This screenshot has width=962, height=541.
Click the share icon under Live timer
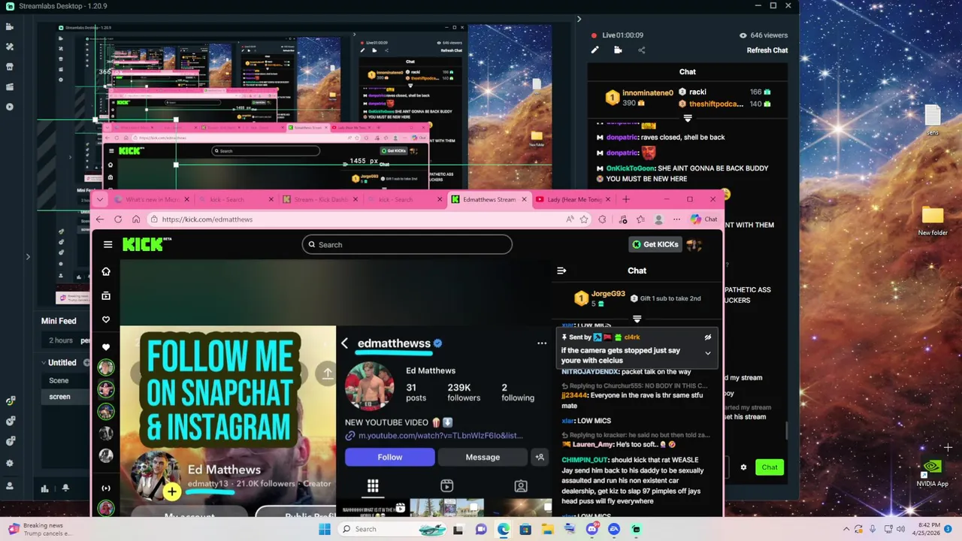[641, 50]
